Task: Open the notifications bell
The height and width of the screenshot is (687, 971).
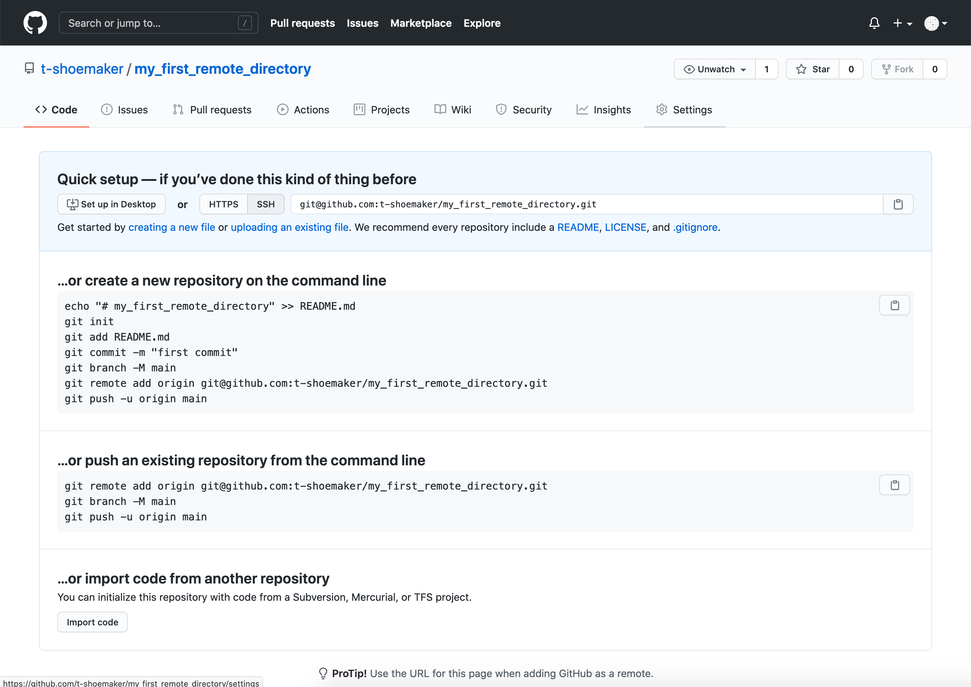Action: pos(874,23)
